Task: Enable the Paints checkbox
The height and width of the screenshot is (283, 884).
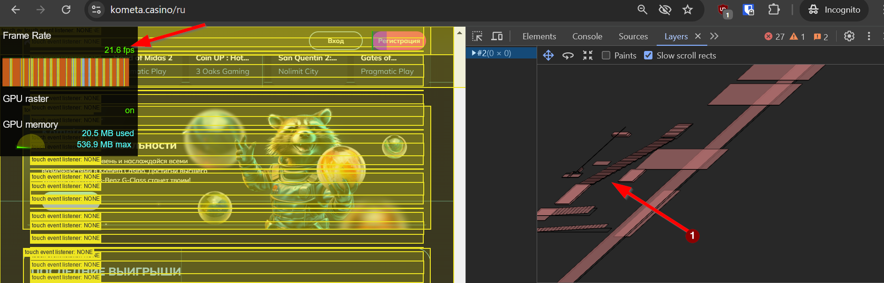Action: pyautogui.click(x=606, y=56)
